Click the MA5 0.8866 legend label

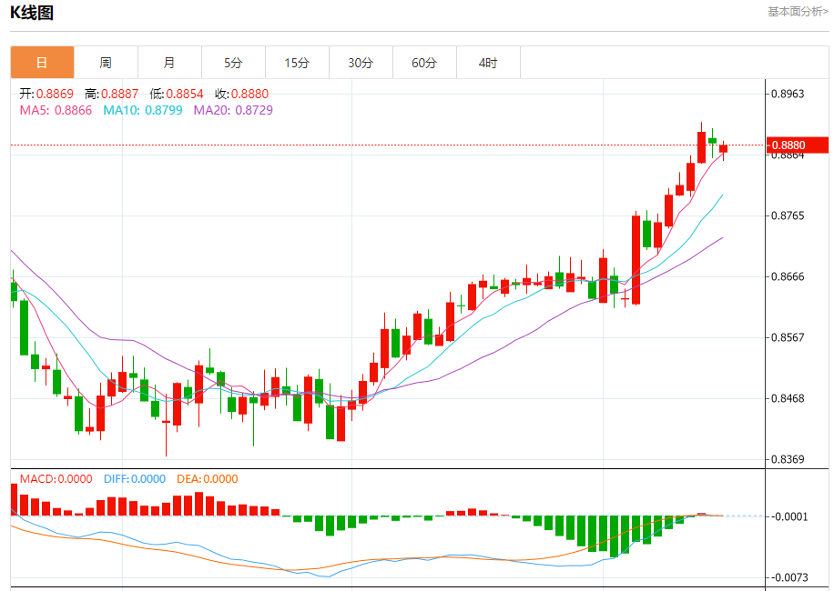click(x=56, y=110)
